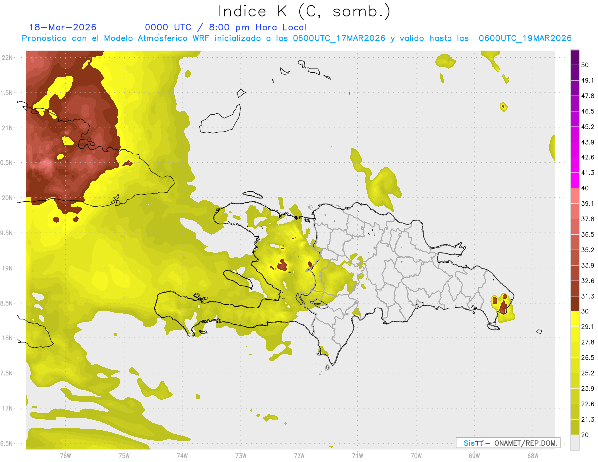The image size is (598, 462).
Task: Click the "SisTT – ONAMET/REP.DOM." label box
Action: 508,443
